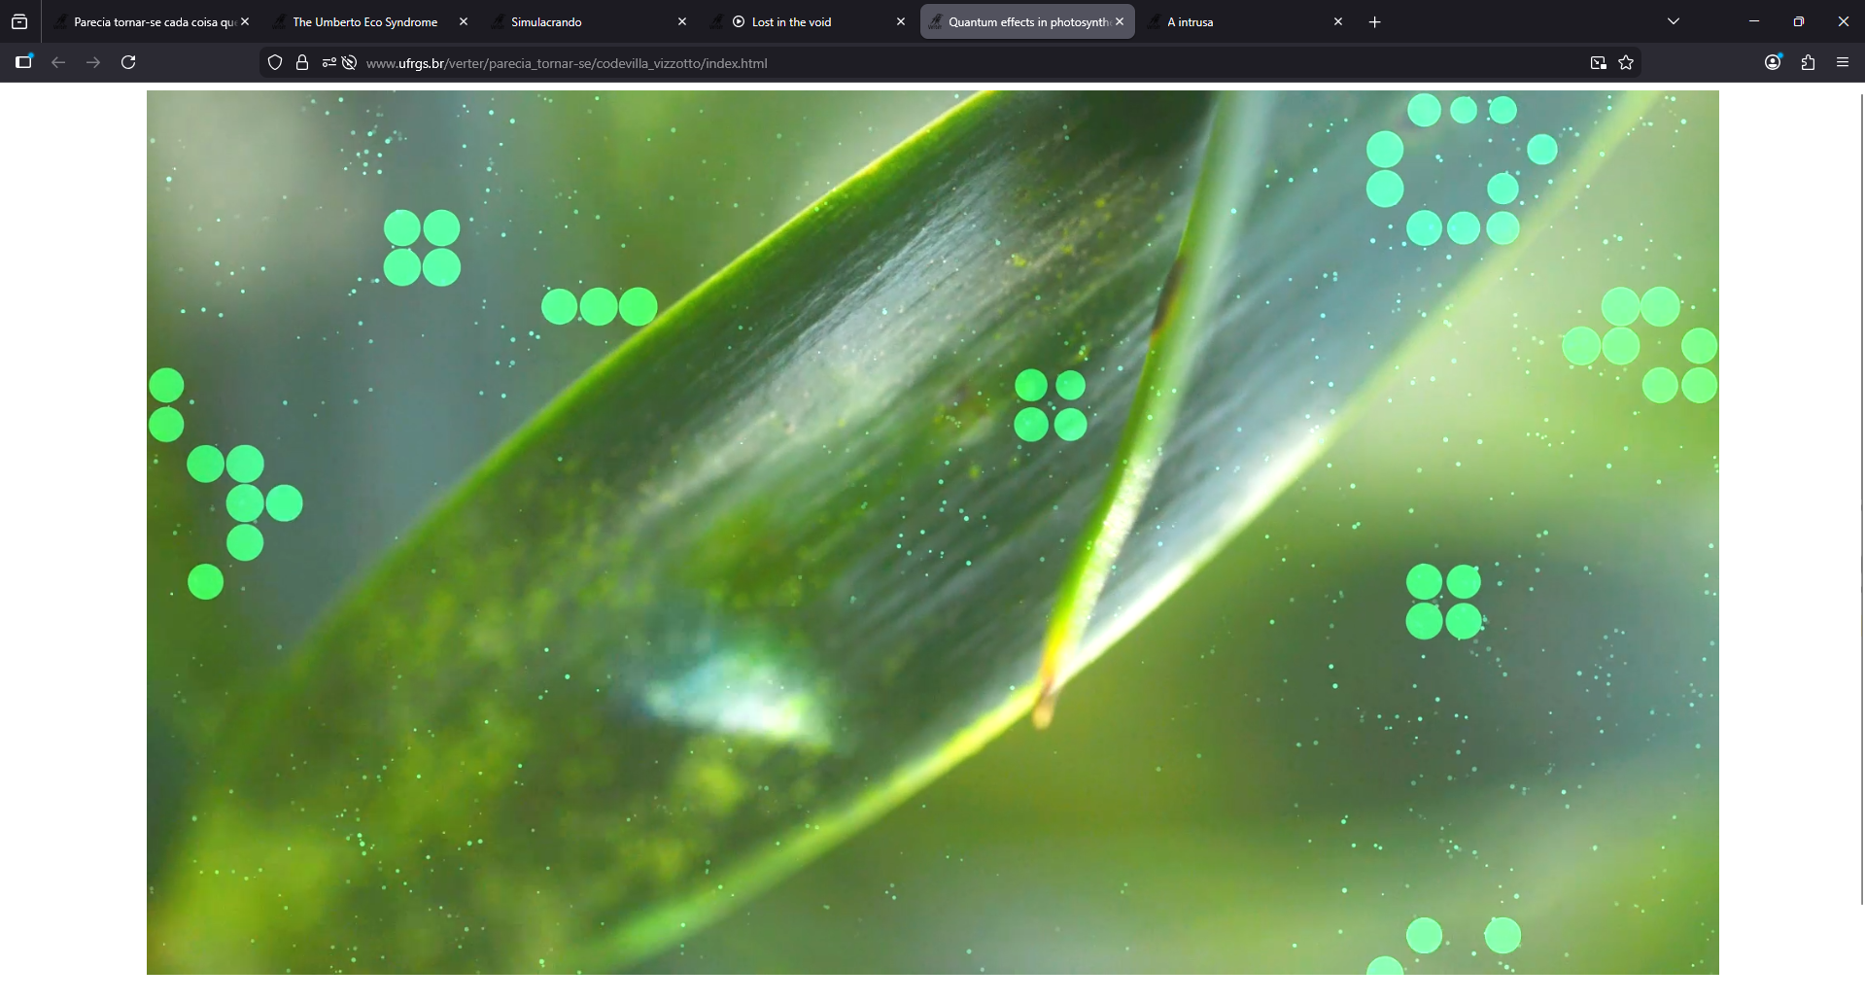Expand the list all tabs dropdown
The width and height of the screenshot is (1865, 1002).
(1674, 21)
